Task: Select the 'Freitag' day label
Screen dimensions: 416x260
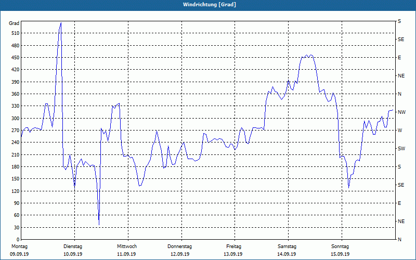Action: (233, 246)
